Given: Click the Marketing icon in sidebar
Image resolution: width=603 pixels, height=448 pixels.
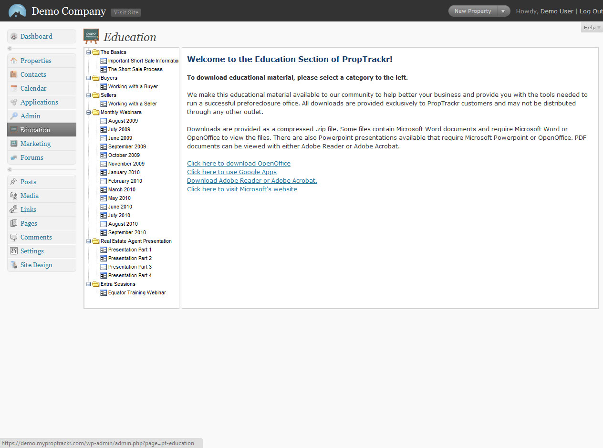Looking at the screenshot, I should pyautogui.click(x=14, y=144).
